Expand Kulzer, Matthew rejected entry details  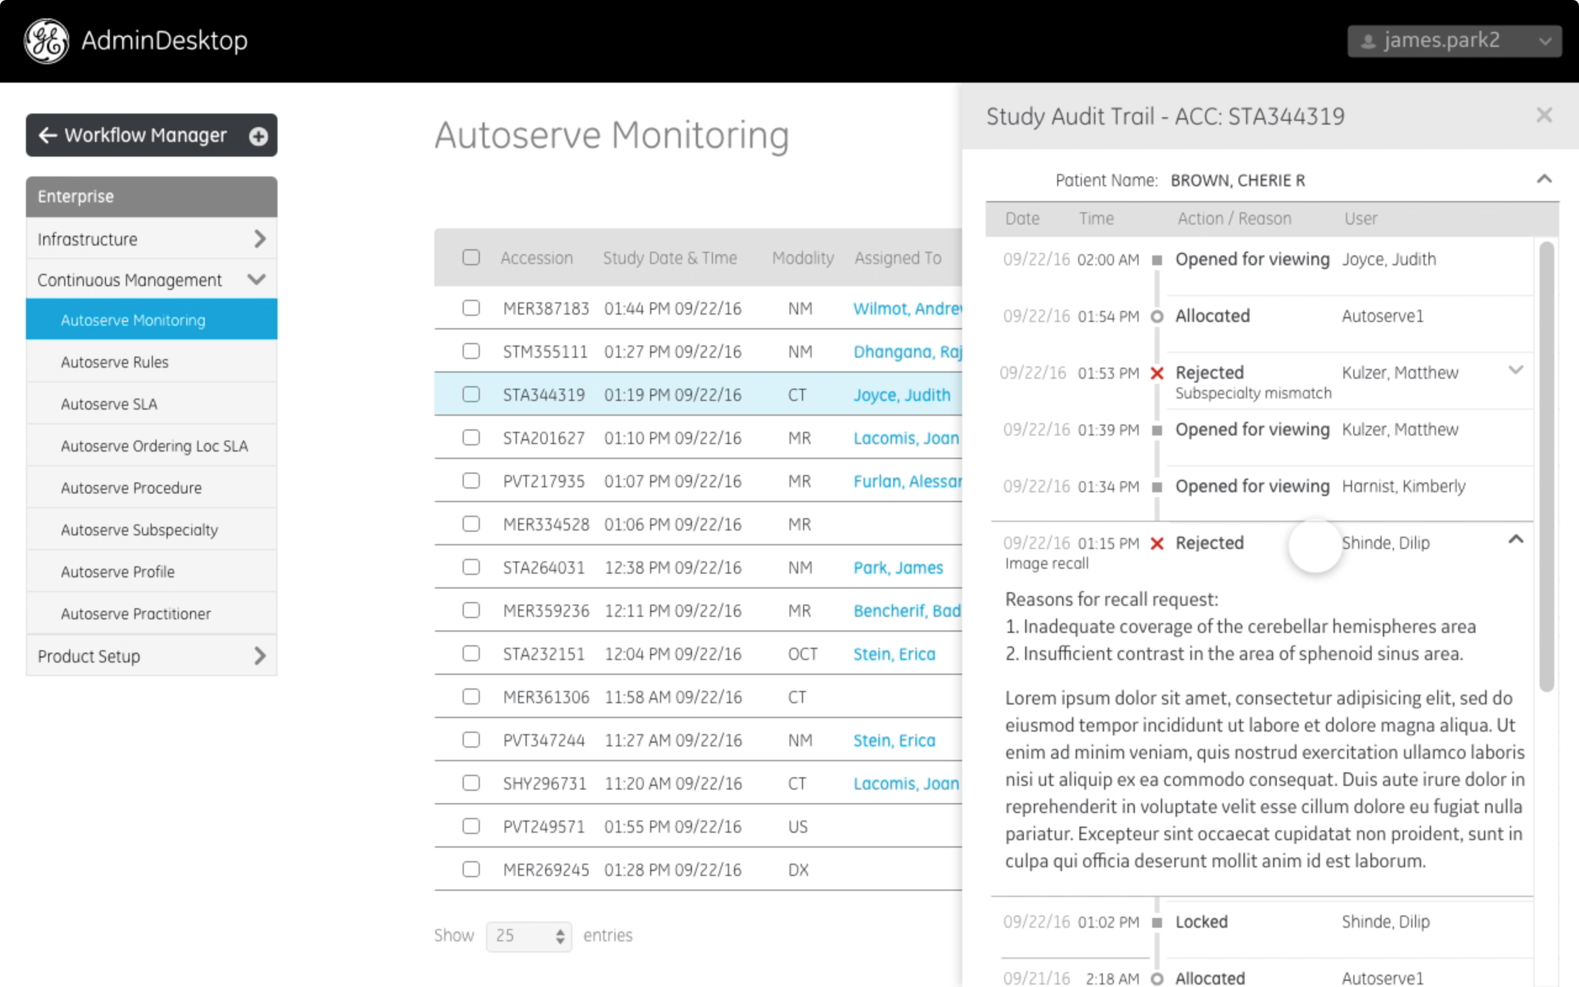[x=1515, y=370]
